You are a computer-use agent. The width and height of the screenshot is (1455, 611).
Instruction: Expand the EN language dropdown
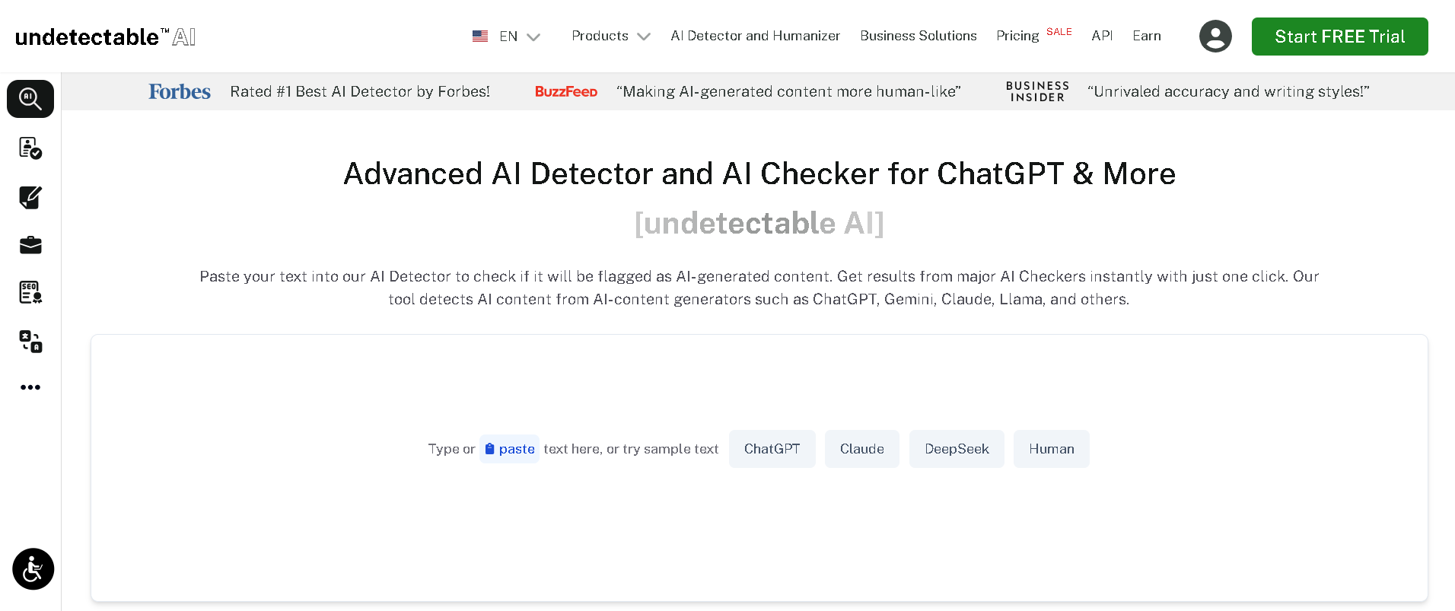point(520,36)
